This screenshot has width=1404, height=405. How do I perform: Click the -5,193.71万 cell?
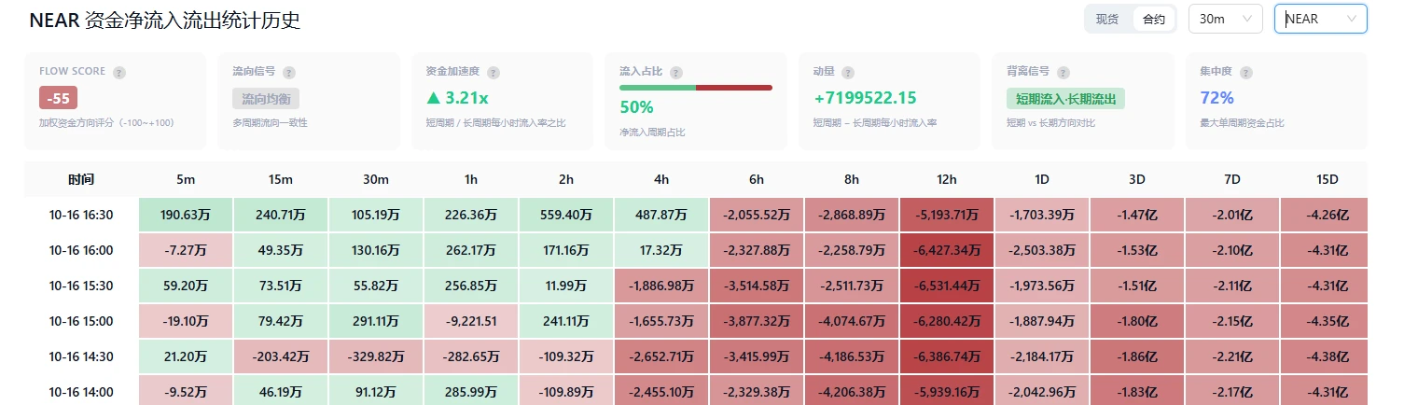tap(947, 215)
